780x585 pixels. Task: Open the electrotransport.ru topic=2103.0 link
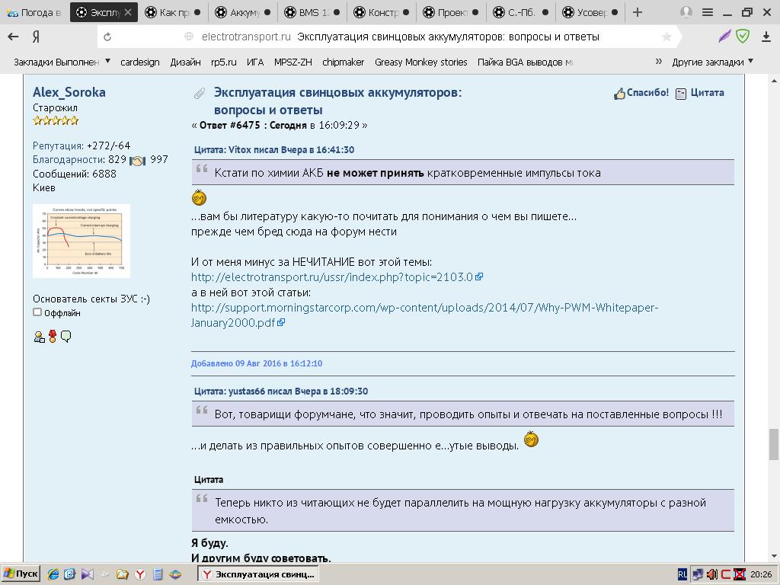click(x=332, y=277)
